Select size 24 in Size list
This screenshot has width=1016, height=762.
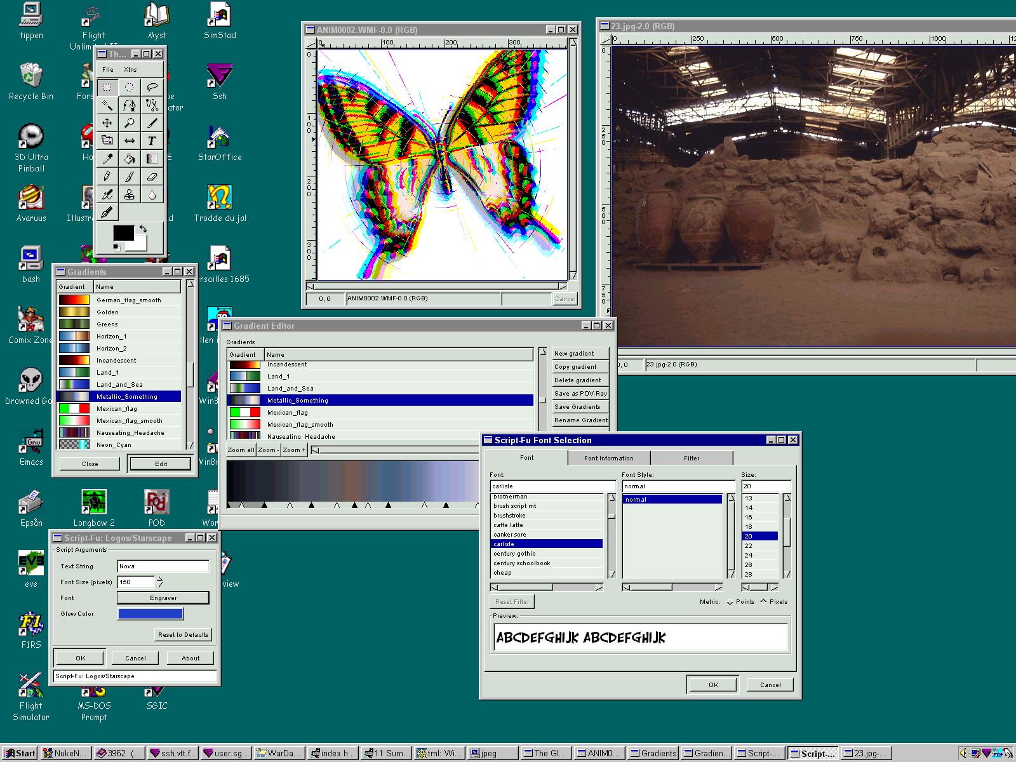760,555
